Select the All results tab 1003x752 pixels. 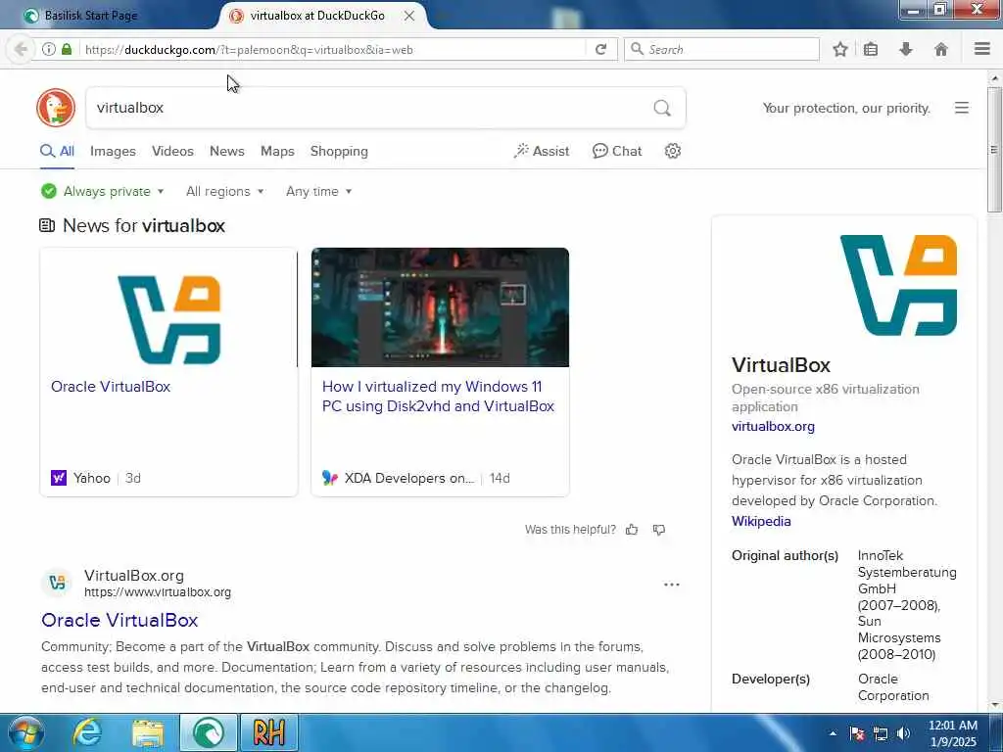tap(57, 151)
